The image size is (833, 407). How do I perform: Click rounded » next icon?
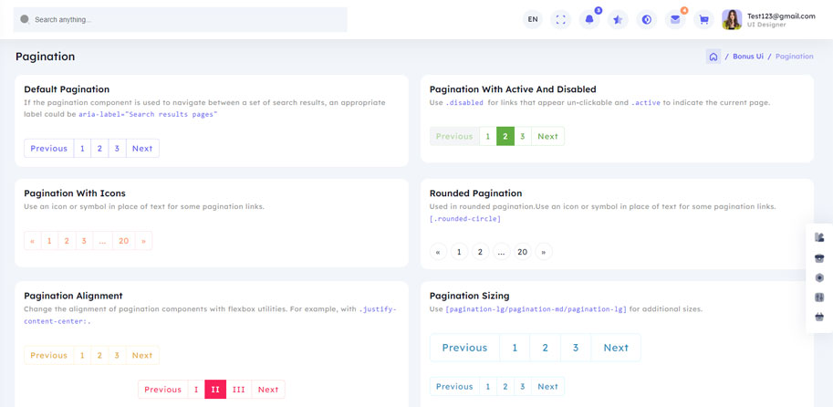pyautogui.click(x=544, y=252)
